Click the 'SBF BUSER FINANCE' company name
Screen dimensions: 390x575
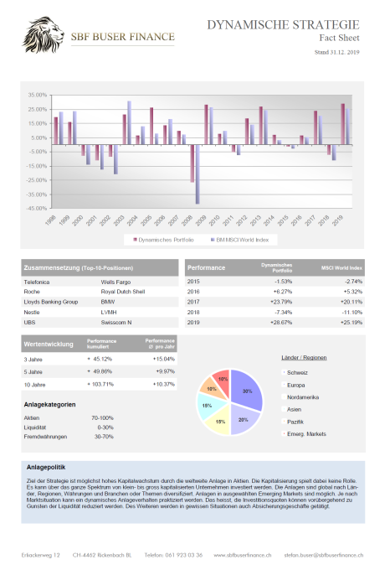pos(123,37)
